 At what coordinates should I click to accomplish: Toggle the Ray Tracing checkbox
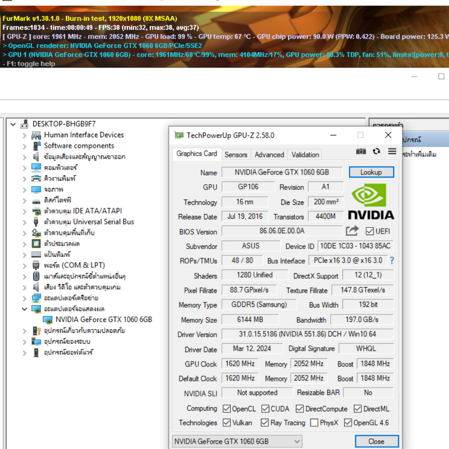point(264,422)
